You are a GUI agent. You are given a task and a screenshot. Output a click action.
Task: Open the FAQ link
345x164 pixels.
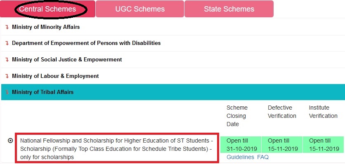(263, 157)
